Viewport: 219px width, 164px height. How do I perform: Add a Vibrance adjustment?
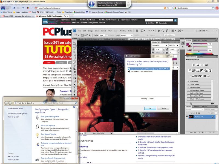(190, 71)
